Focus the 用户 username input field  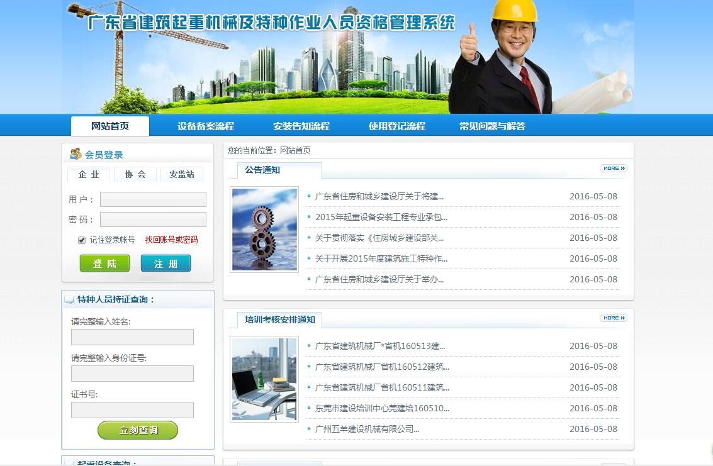coord(153,199)
